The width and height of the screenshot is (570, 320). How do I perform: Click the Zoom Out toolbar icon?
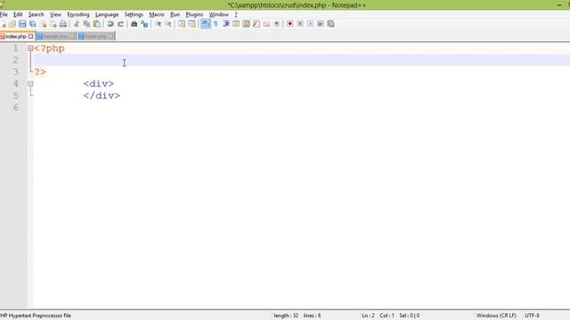(x=168, y=24)
